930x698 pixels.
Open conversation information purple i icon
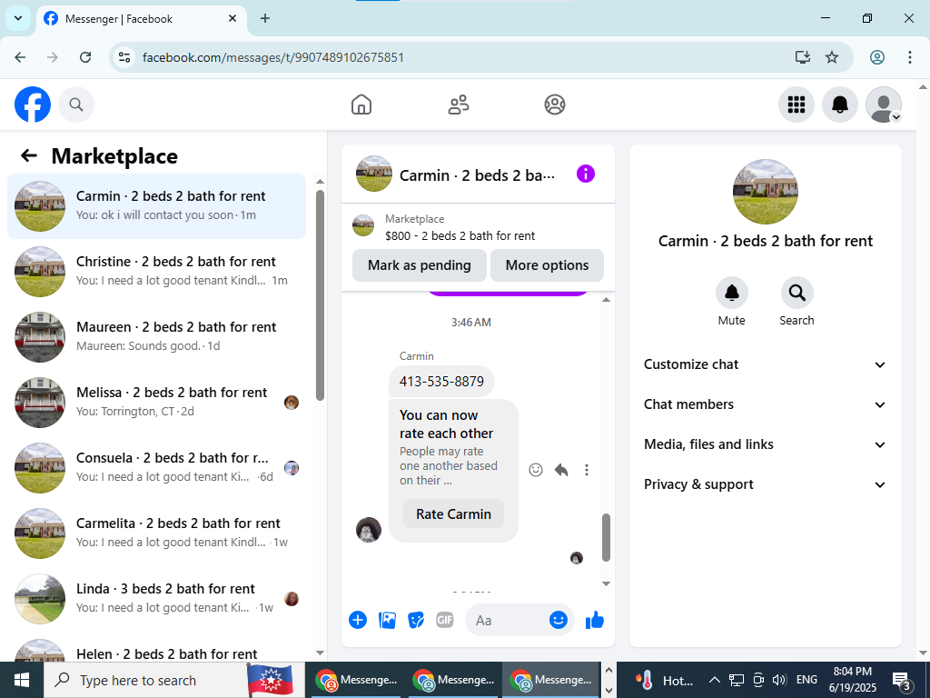[586, 174]
